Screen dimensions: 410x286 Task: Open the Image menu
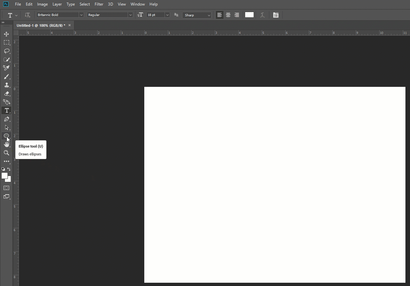(42, 4)
